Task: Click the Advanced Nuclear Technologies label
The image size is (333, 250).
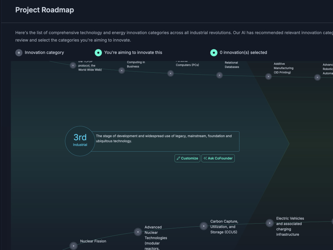Action: pos(156,238)
